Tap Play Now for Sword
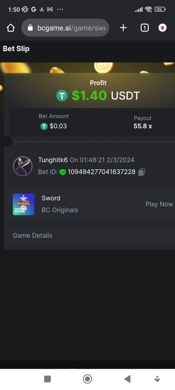Image resolution: width=175 pixels, height=390 pixels. pos(159,204)
